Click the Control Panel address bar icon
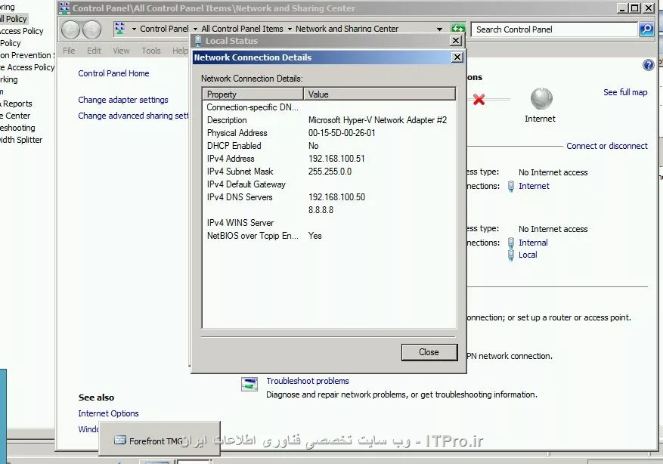 (119, 28)
